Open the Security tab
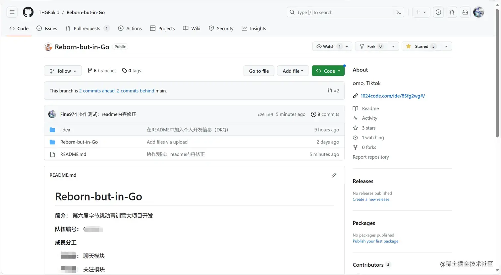This screenshot has width=501, height=275. tap(221, 28)
